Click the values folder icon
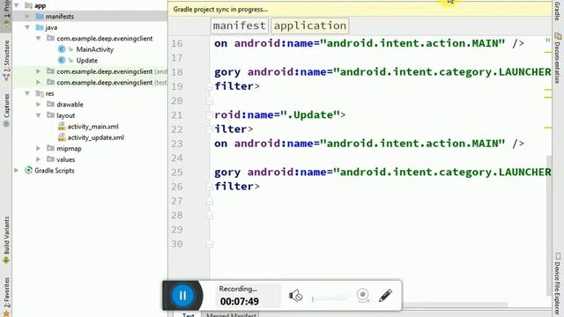The image size is (564, 317). pos(50,159)
